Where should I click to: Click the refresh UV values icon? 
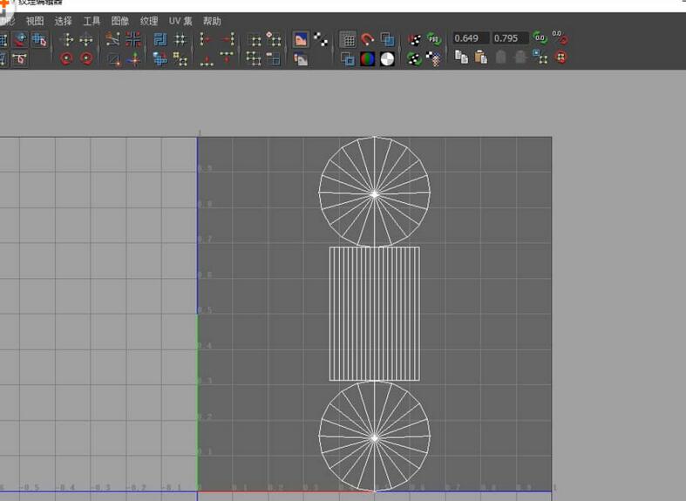coord(540,38)
